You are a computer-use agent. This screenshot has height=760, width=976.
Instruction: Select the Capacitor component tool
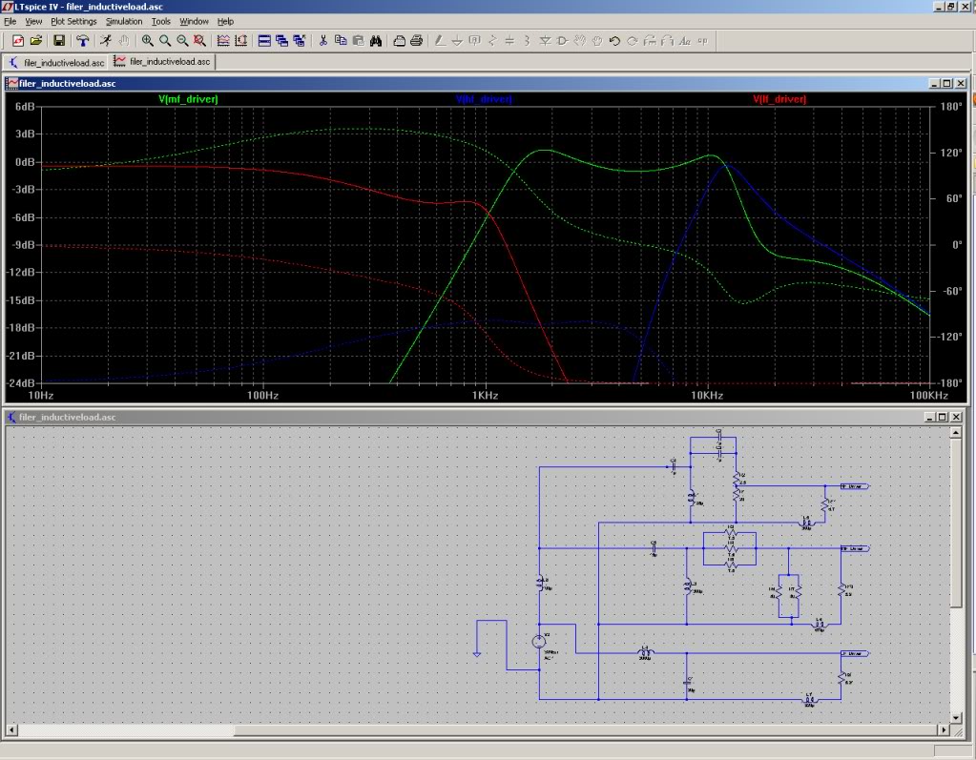point(509,41)
